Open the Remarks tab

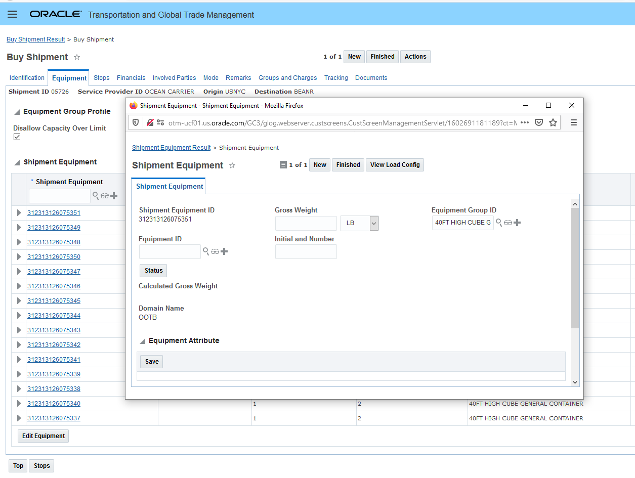point(238,78)
